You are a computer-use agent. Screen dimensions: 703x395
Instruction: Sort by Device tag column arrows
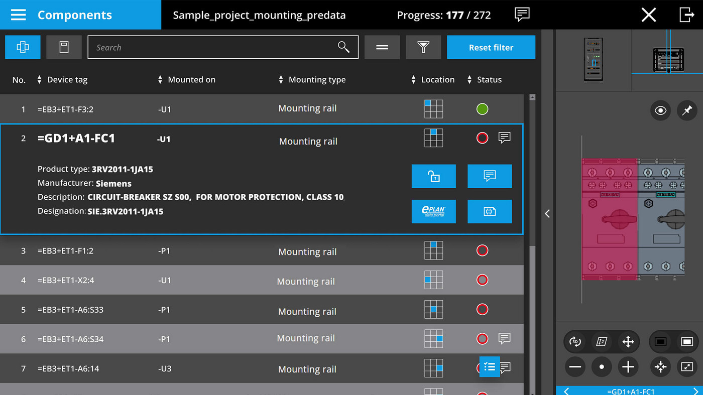(40, 80)
